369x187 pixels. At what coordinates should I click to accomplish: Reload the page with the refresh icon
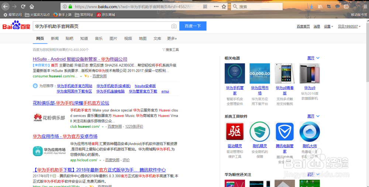coord(23,7)
